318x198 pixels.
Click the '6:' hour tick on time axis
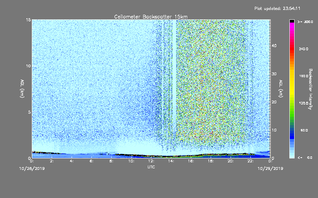(x=92, y=161)
